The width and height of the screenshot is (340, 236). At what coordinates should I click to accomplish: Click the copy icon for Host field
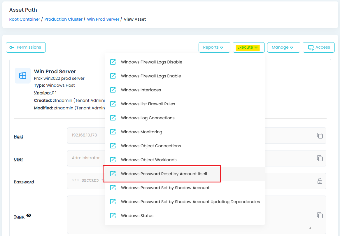coord(320,136)
